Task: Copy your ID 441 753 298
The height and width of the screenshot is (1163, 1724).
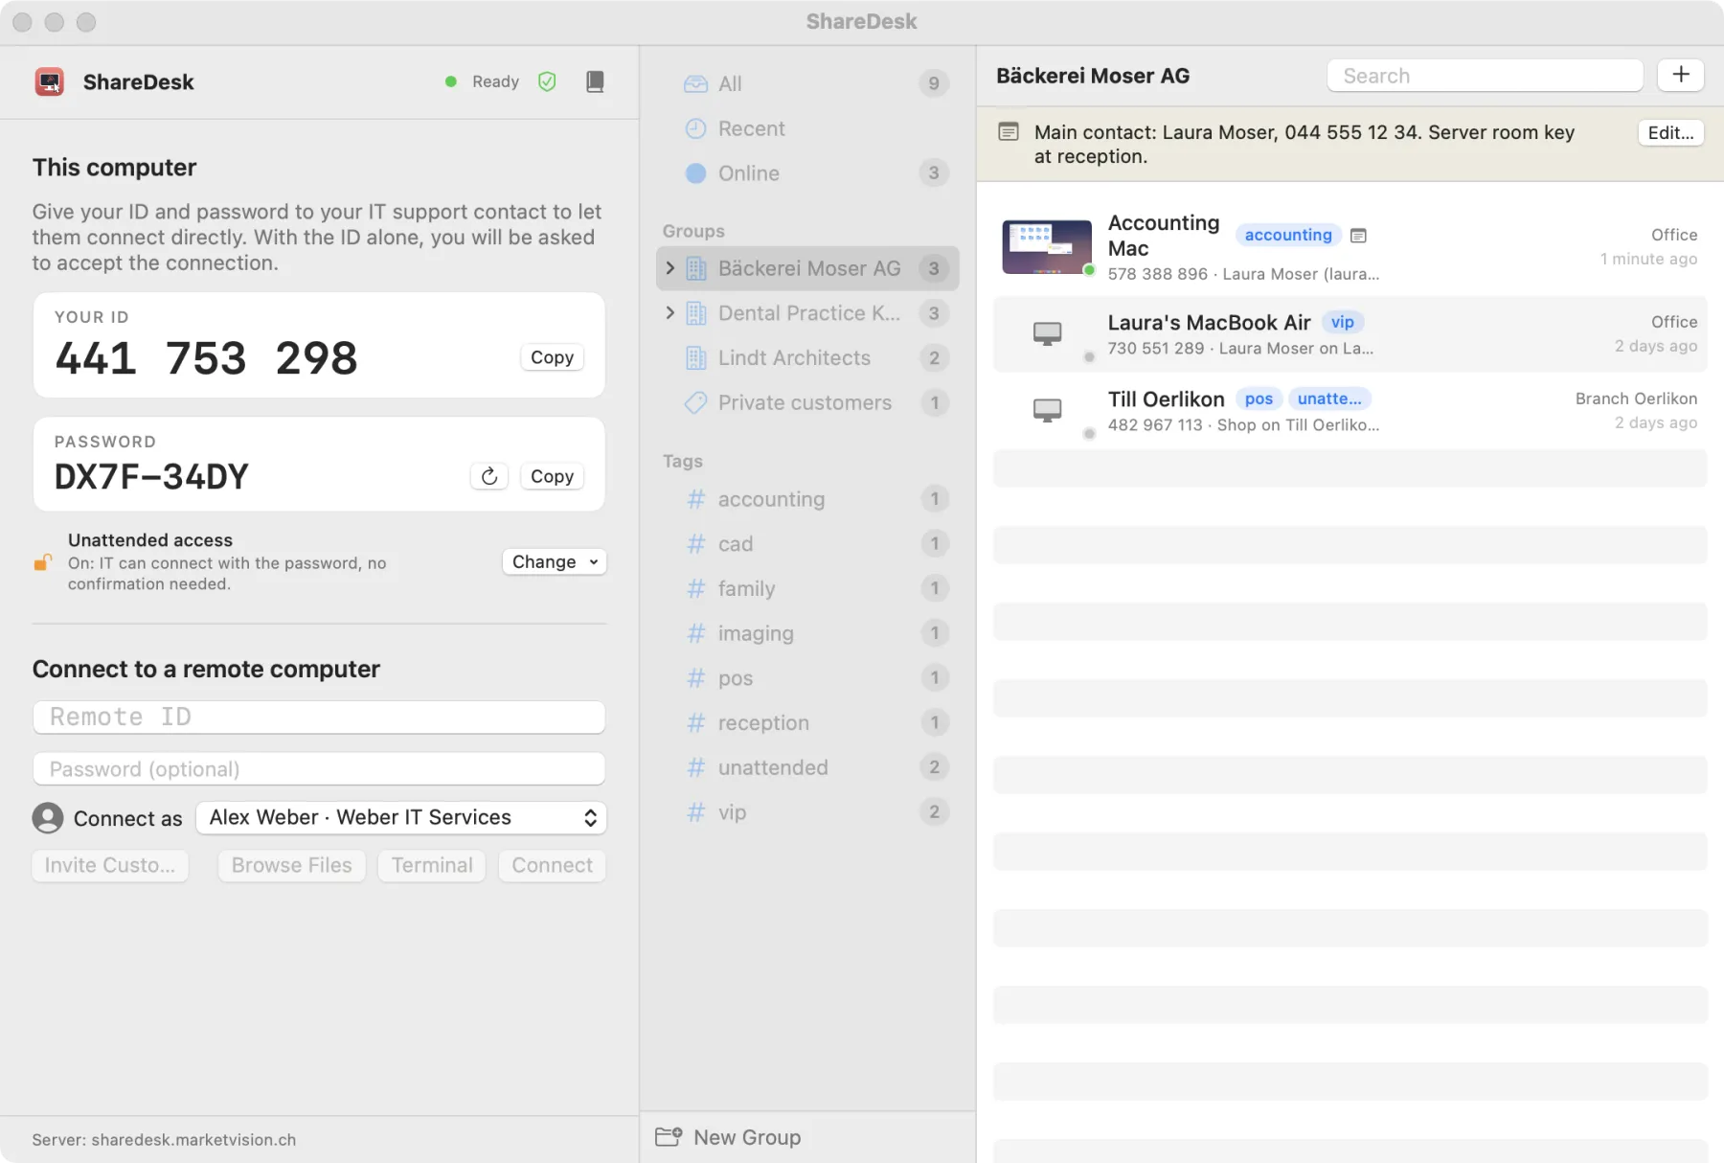Action: (552, 357)
